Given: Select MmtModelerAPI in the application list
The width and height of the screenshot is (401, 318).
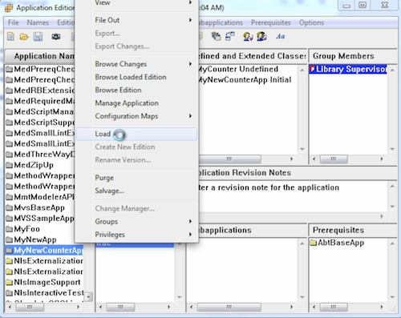Looking at the screenshot, I should point(44,197).
